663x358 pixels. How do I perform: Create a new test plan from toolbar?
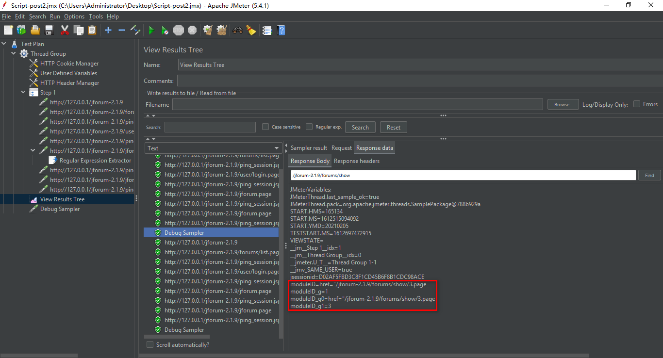coord(8,30)
